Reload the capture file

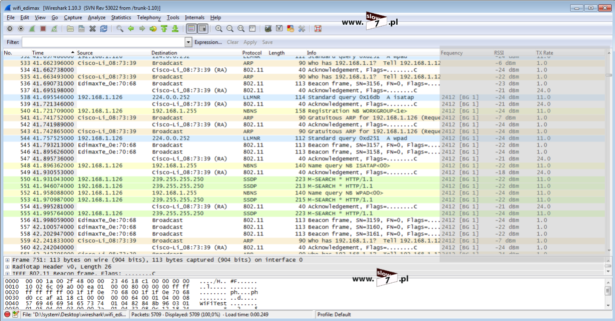tap(104, 29)
